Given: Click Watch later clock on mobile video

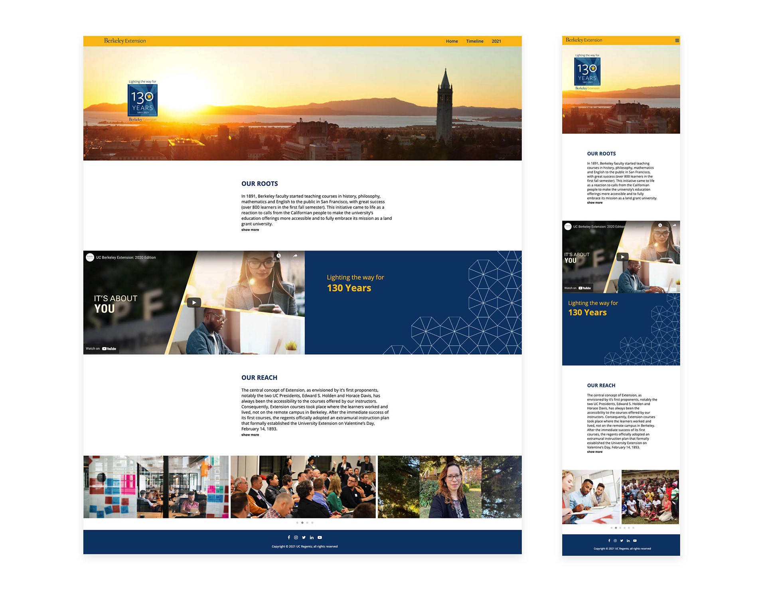Looking at the screenshot, I should (x=660, y=226).
